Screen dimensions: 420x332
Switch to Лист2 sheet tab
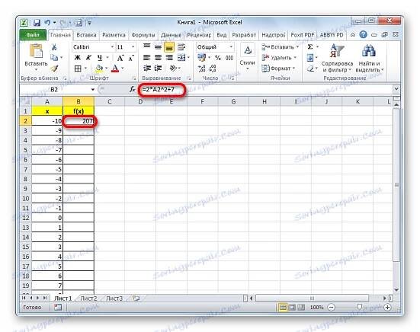88,298
